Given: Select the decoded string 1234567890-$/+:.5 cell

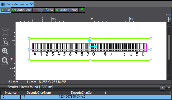Looking at the screenshot, I should click(x=81, y=97).
